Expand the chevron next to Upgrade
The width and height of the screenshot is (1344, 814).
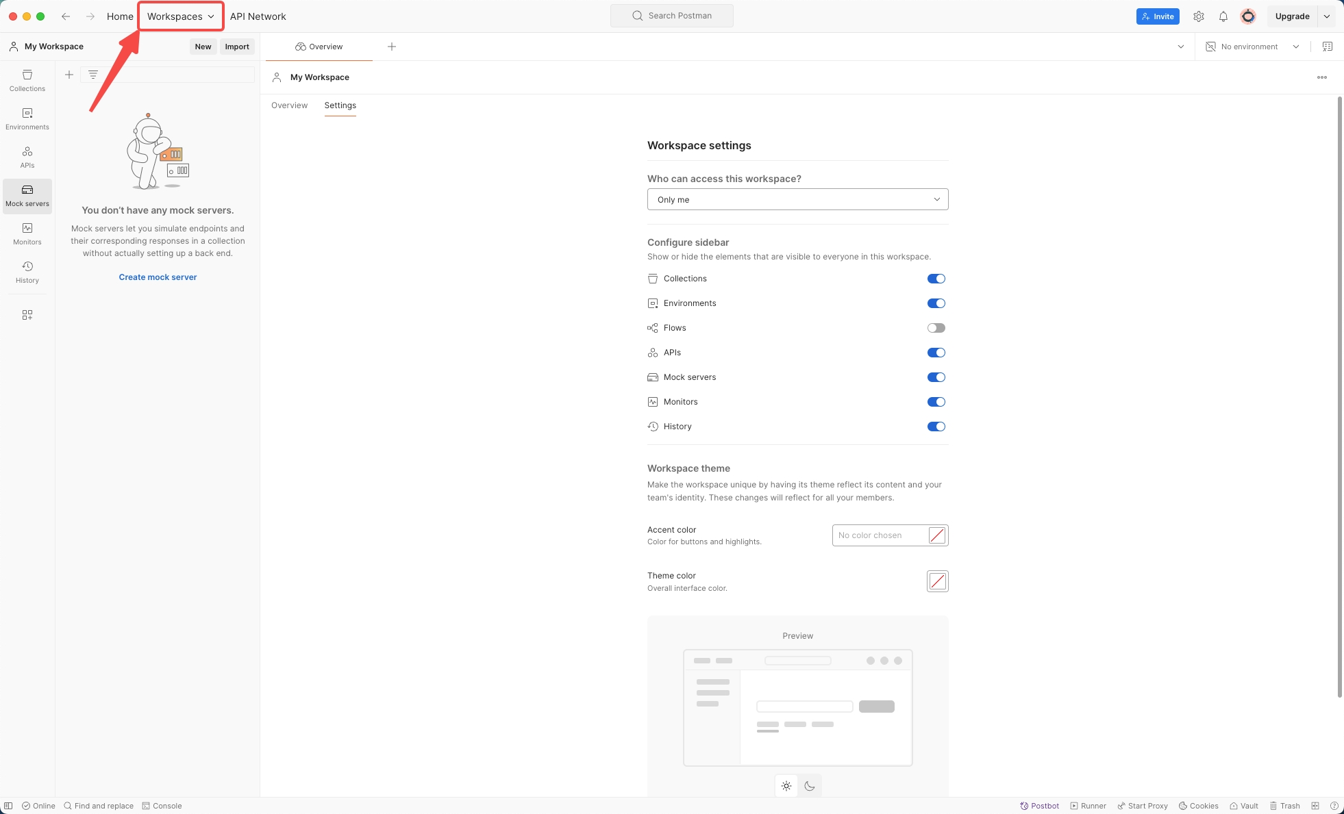tap(1327, 16)
